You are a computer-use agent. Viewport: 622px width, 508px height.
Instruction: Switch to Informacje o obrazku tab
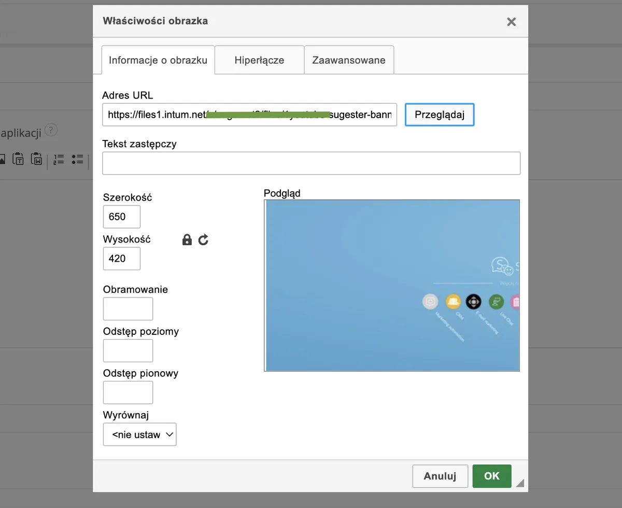coord(158,60)
